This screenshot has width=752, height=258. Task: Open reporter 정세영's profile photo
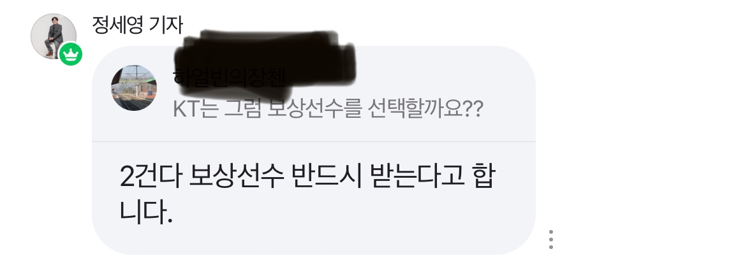point(54,36)
